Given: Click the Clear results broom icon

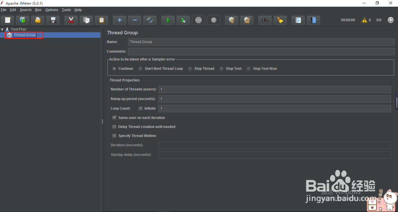Looking at the screenshot, I should [x=232, y=20].
